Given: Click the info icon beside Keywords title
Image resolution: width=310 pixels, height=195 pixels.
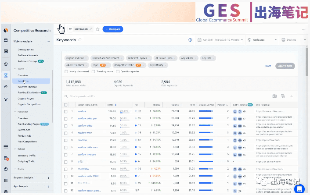Looking at the screenshot, I should point(80,40).
